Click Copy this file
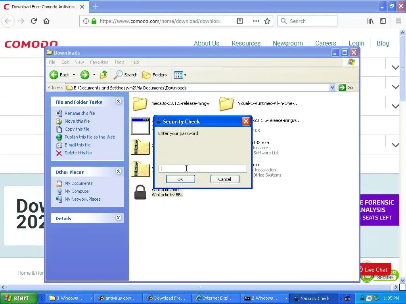 77,129
